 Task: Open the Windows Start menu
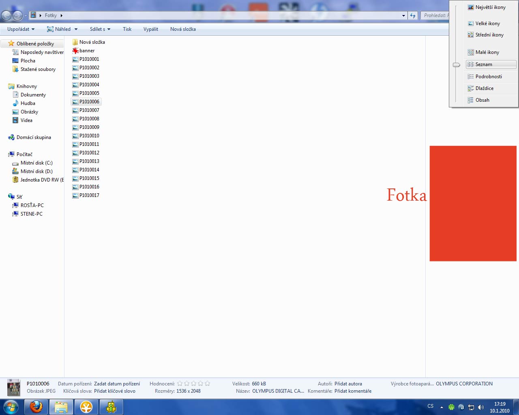pyautogui.click(x=11, y=407)
